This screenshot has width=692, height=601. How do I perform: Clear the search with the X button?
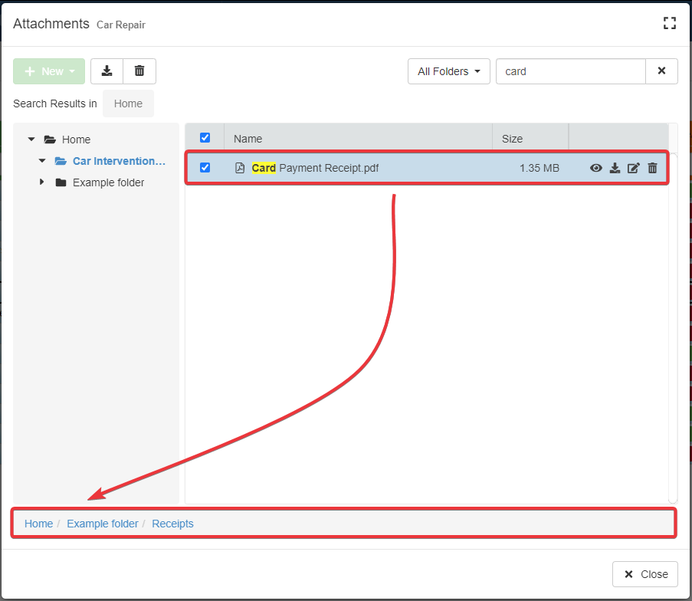coord(661,71)
